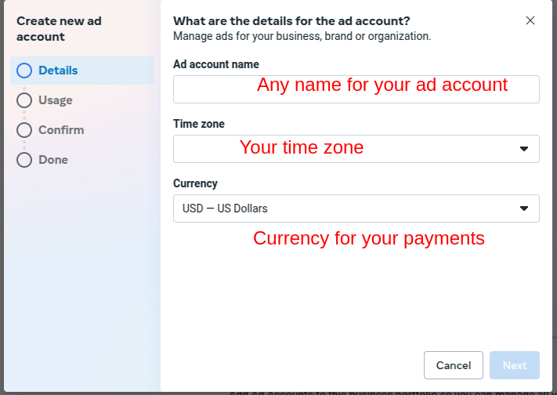Screen dimensions: 557x395
Task: Go to the Confirm step label
Action: 61,130
